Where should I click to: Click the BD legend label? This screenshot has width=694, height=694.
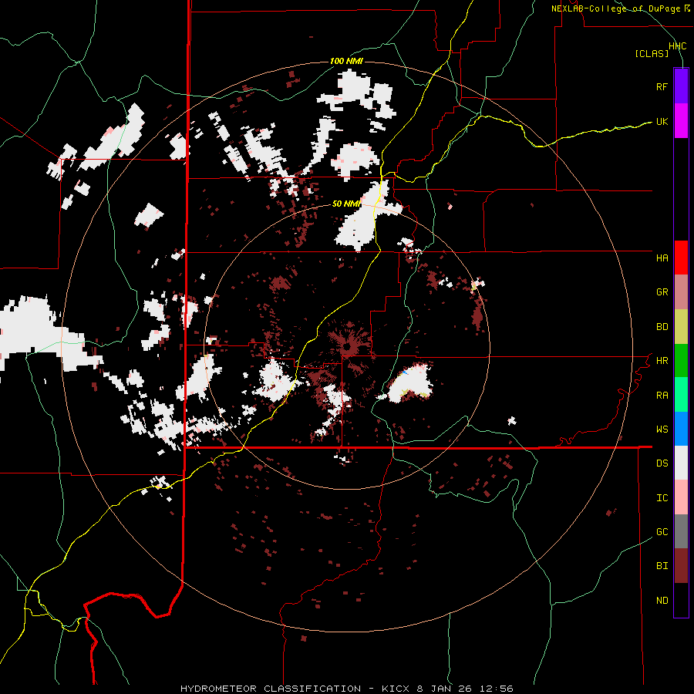[x=662, y=327]
